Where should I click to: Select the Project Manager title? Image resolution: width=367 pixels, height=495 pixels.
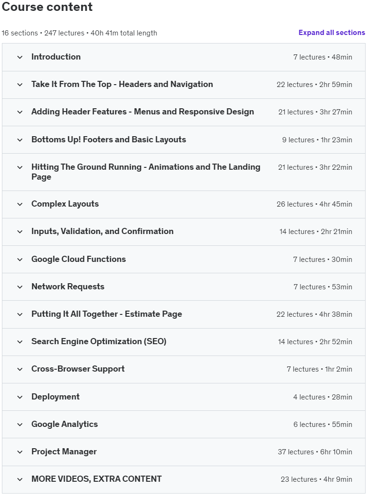64,452
